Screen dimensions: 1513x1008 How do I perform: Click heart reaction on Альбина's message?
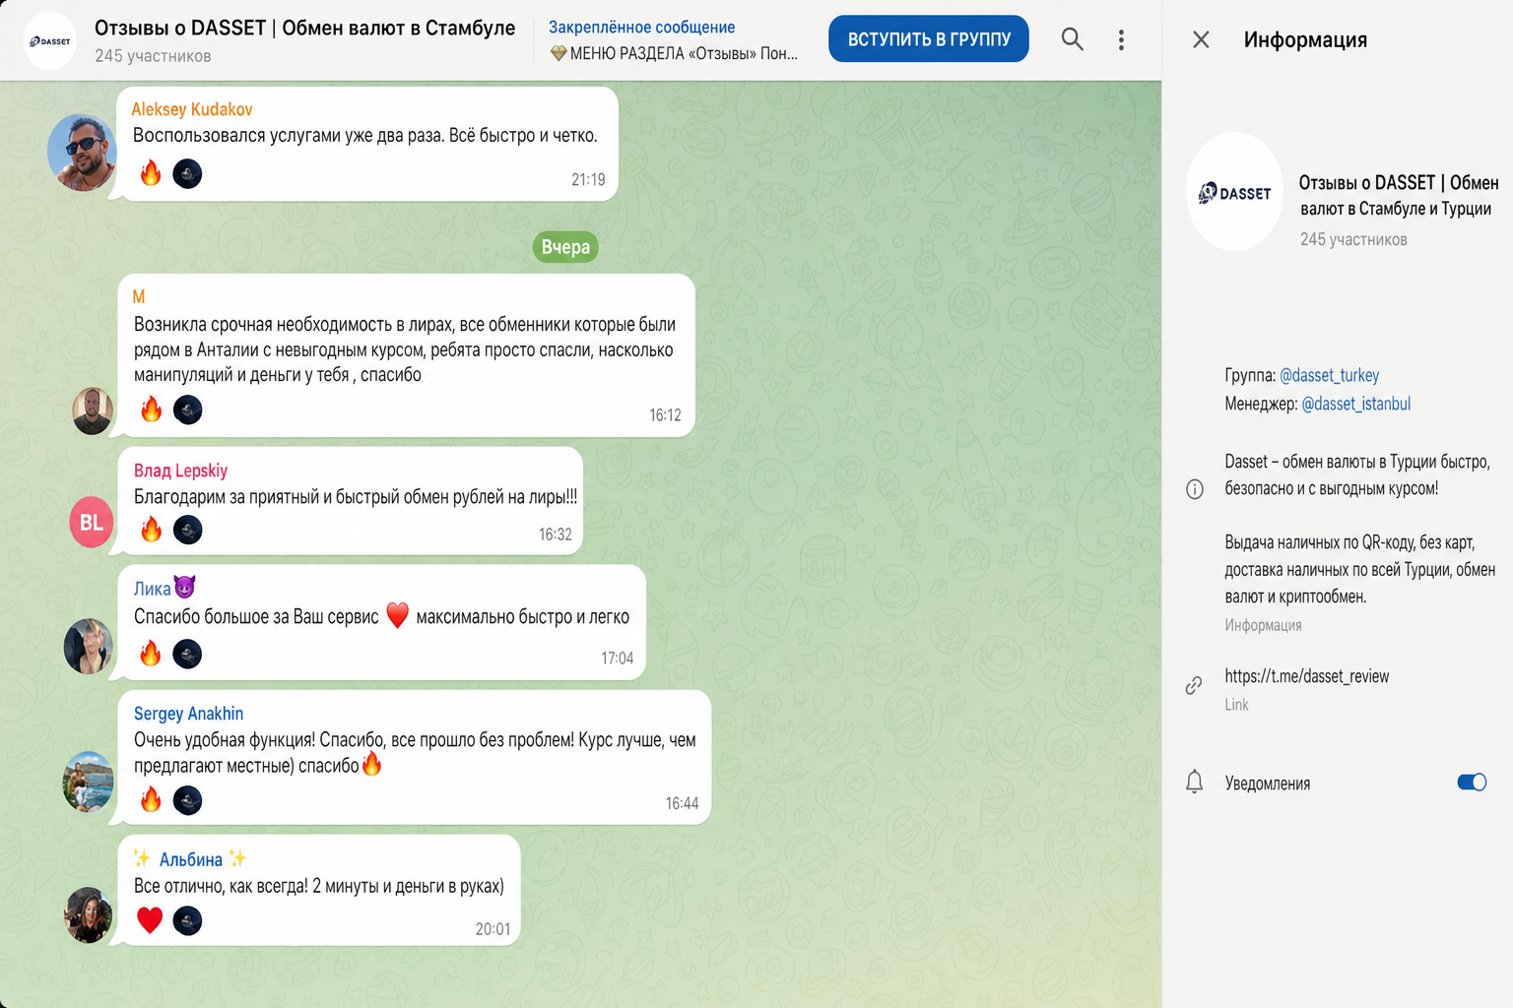point(150,920)
